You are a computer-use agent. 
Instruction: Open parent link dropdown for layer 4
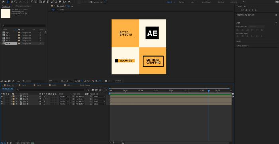click(99, 104)
